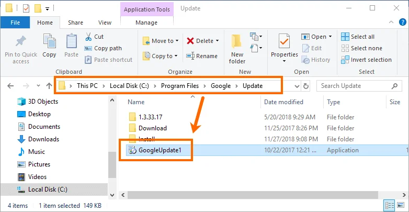Open the recent locations dropdown arrow

click(38, 86)
